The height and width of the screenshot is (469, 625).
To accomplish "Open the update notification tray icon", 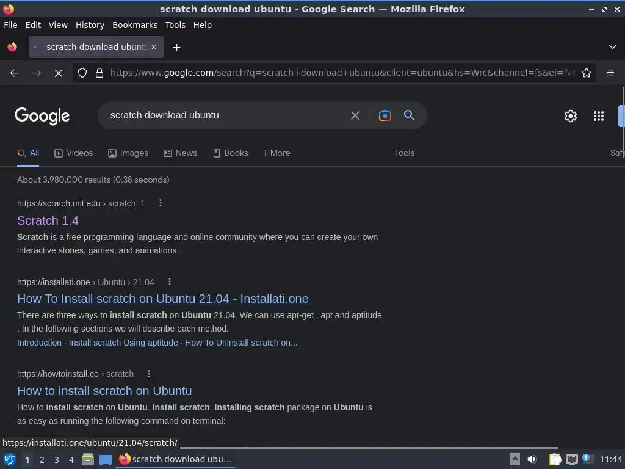I will (x=587, y=459).
